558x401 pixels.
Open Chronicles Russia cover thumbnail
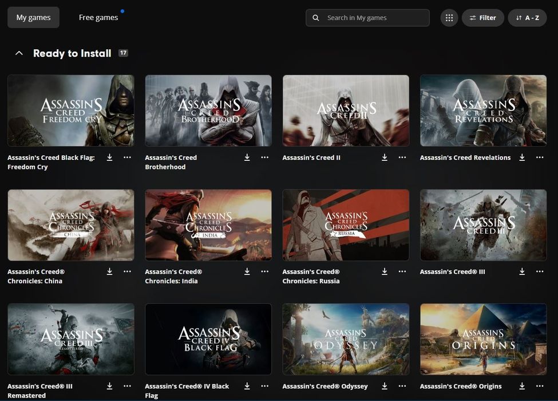[x=346, y=225]
